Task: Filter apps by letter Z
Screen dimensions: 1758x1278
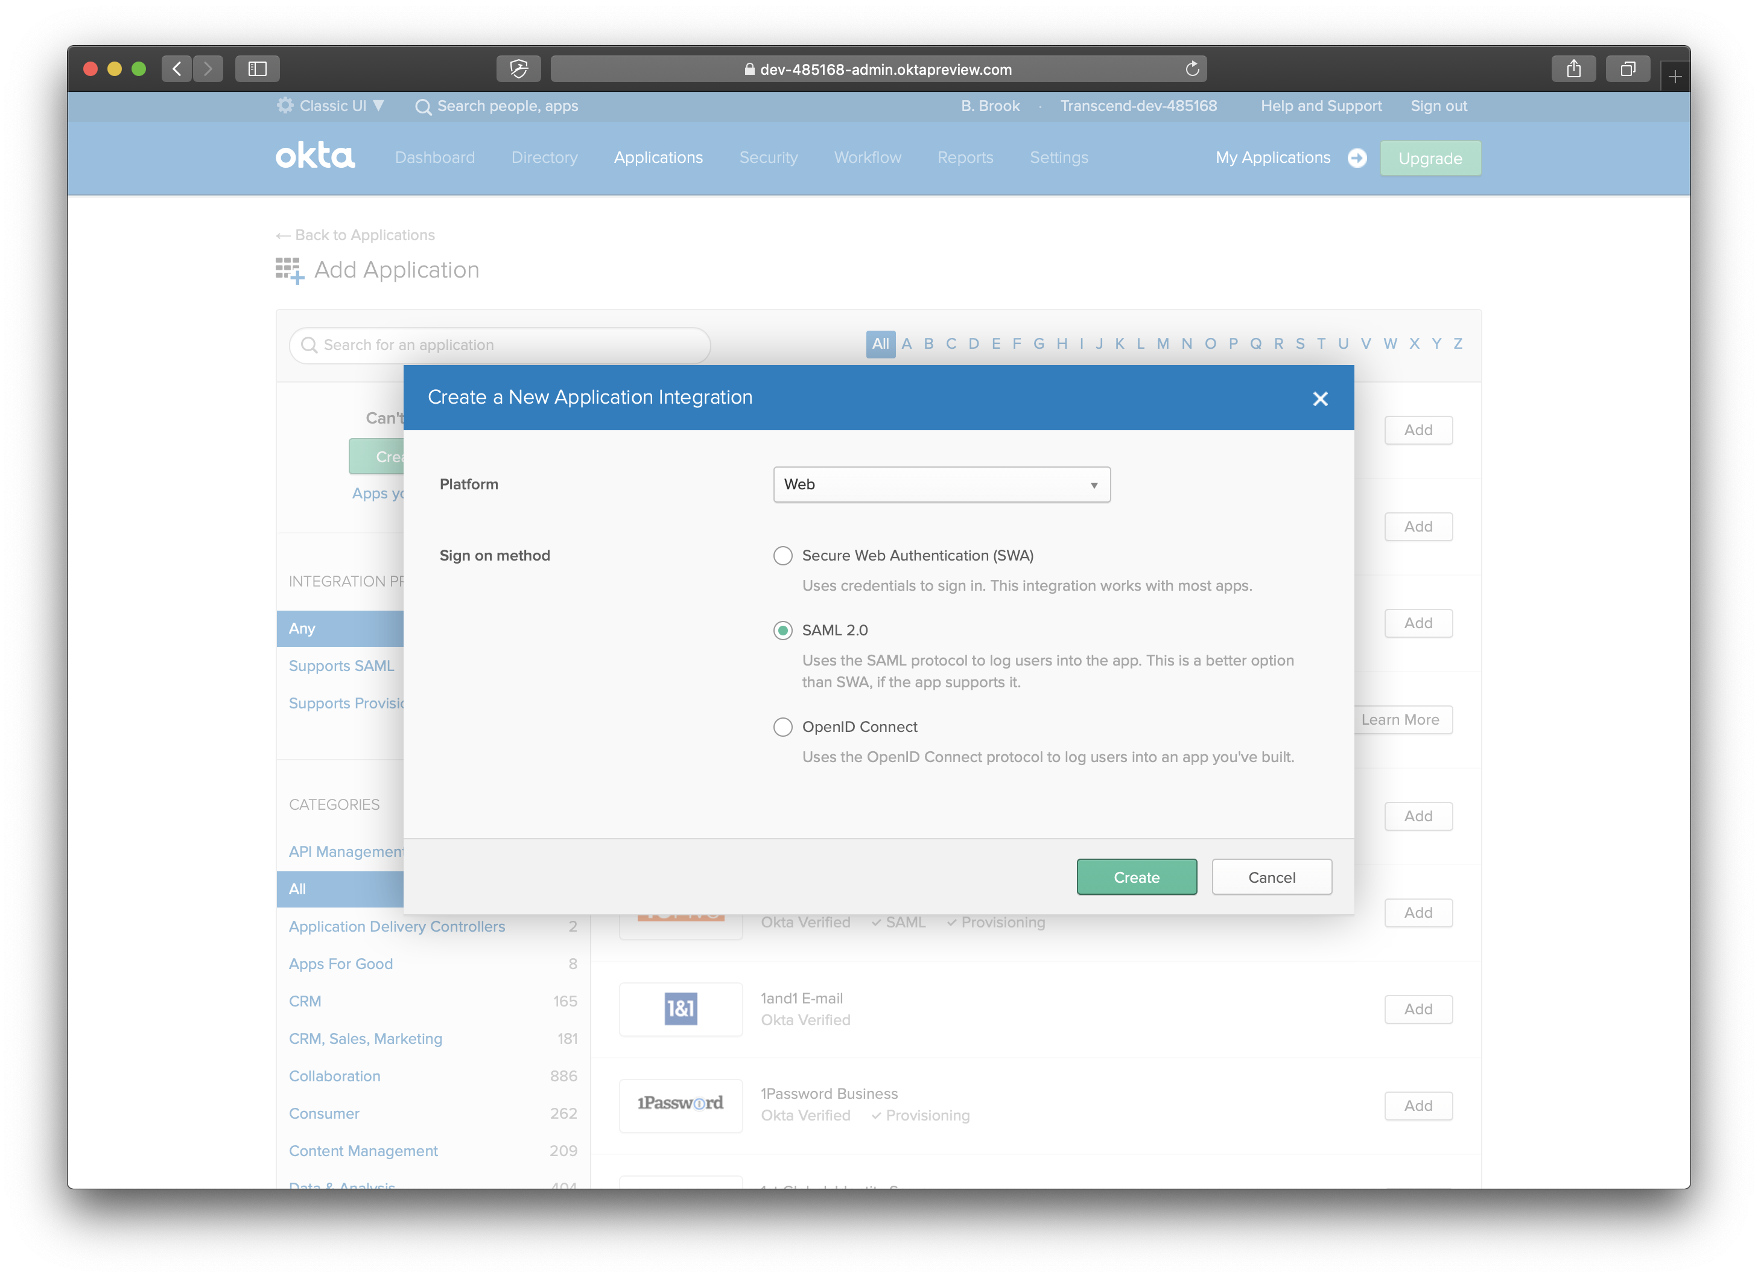Action: click(x=1457, y=343)
